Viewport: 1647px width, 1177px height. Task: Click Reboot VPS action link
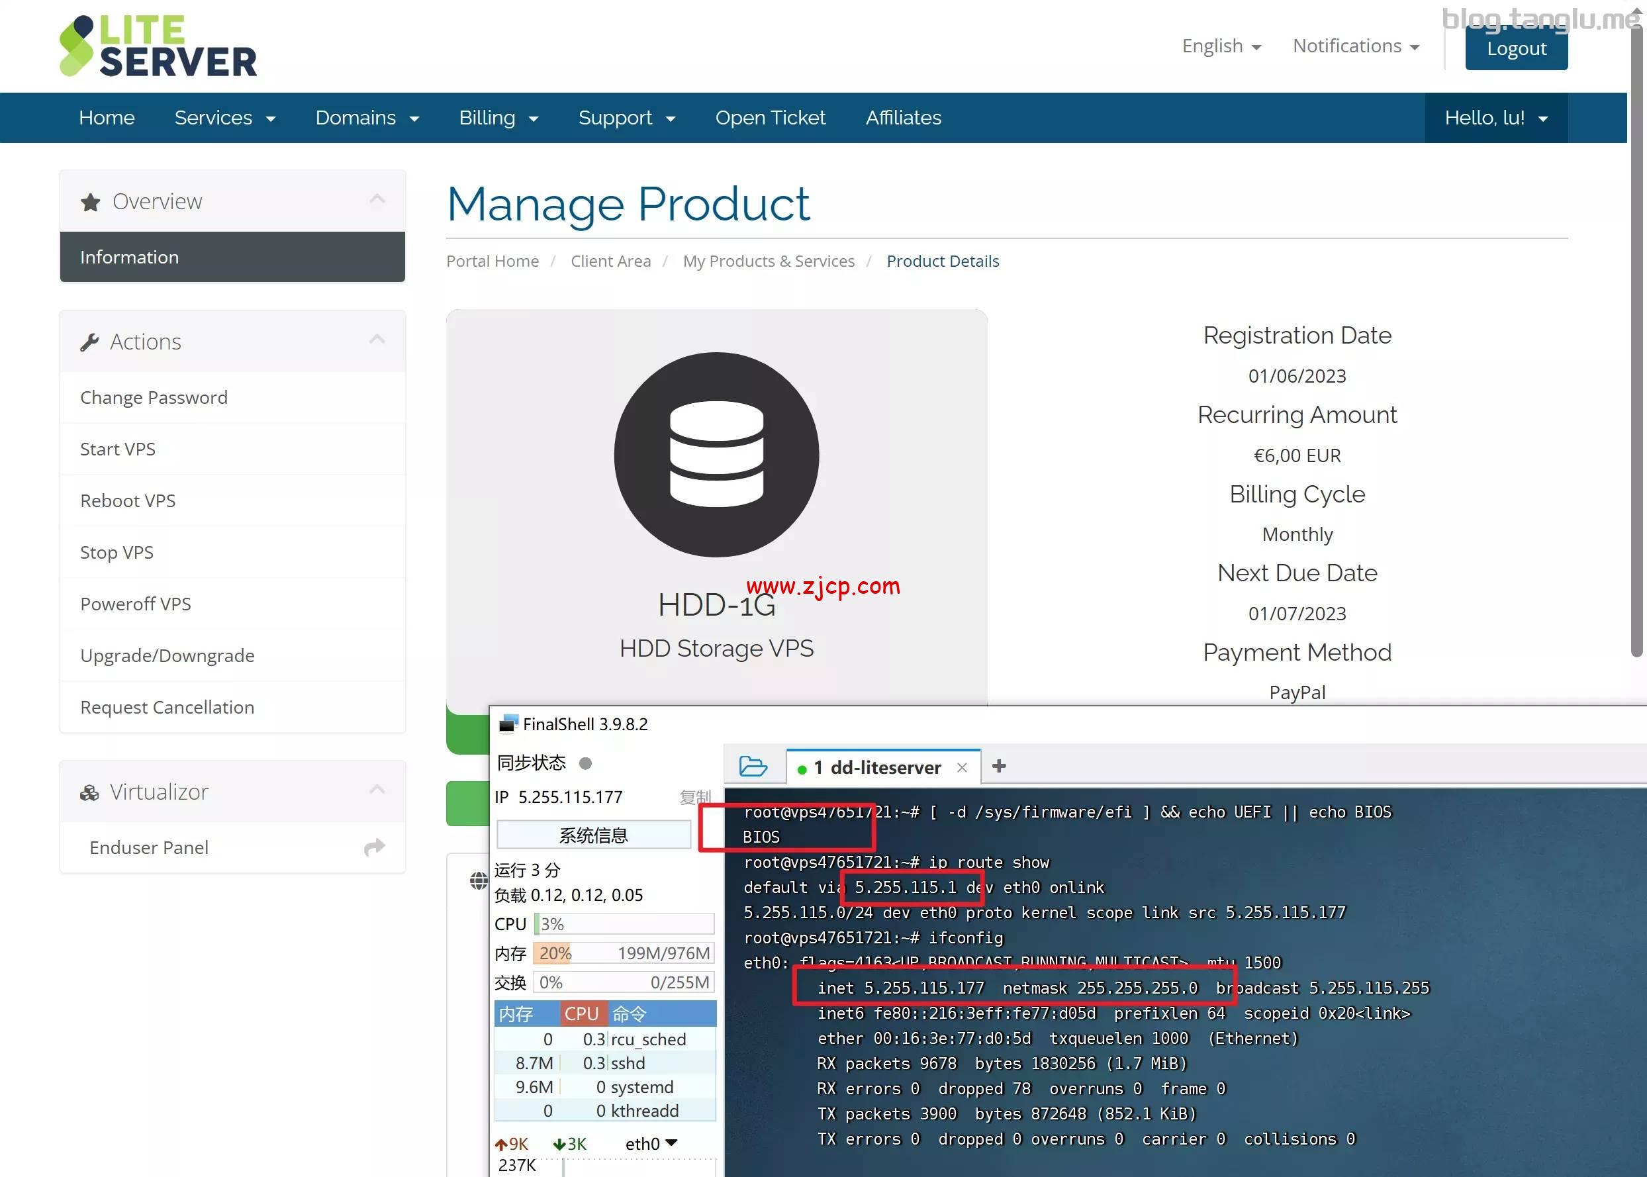128,501
